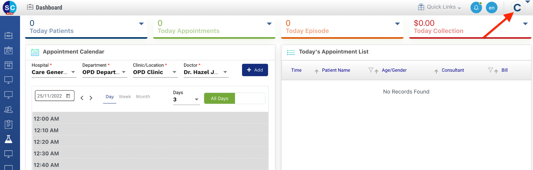Click the Add appointment button
The image size is (533, 170).
tap(255, 70)
